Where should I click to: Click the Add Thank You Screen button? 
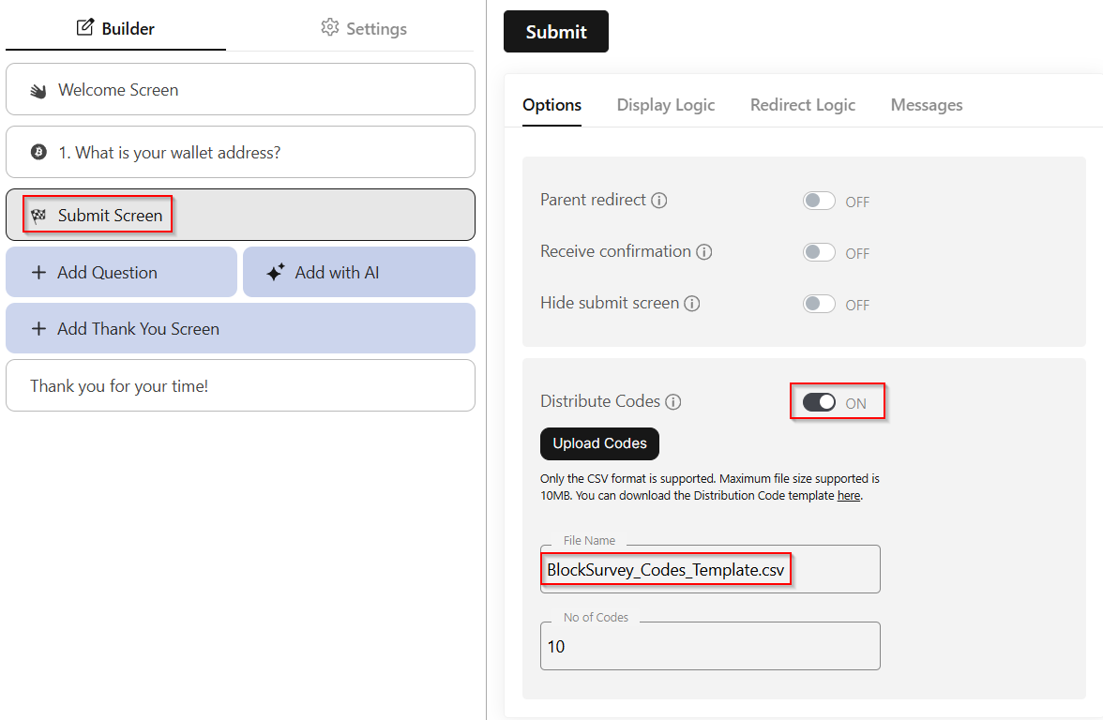tap(240, 329)
